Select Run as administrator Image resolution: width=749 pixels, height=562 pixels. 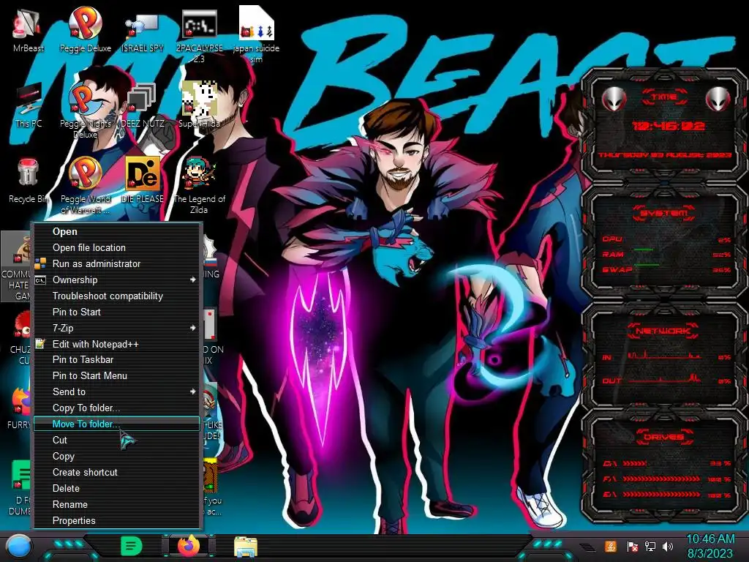116,263
